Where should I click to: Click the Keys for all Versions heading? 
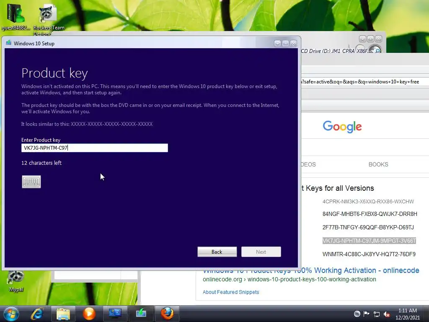point(337,188)
